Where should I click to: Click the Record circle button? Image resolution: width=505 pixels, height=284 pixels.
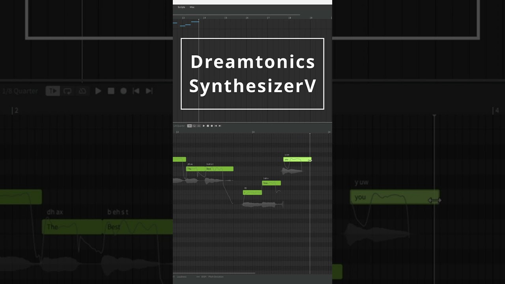[211, 126]
